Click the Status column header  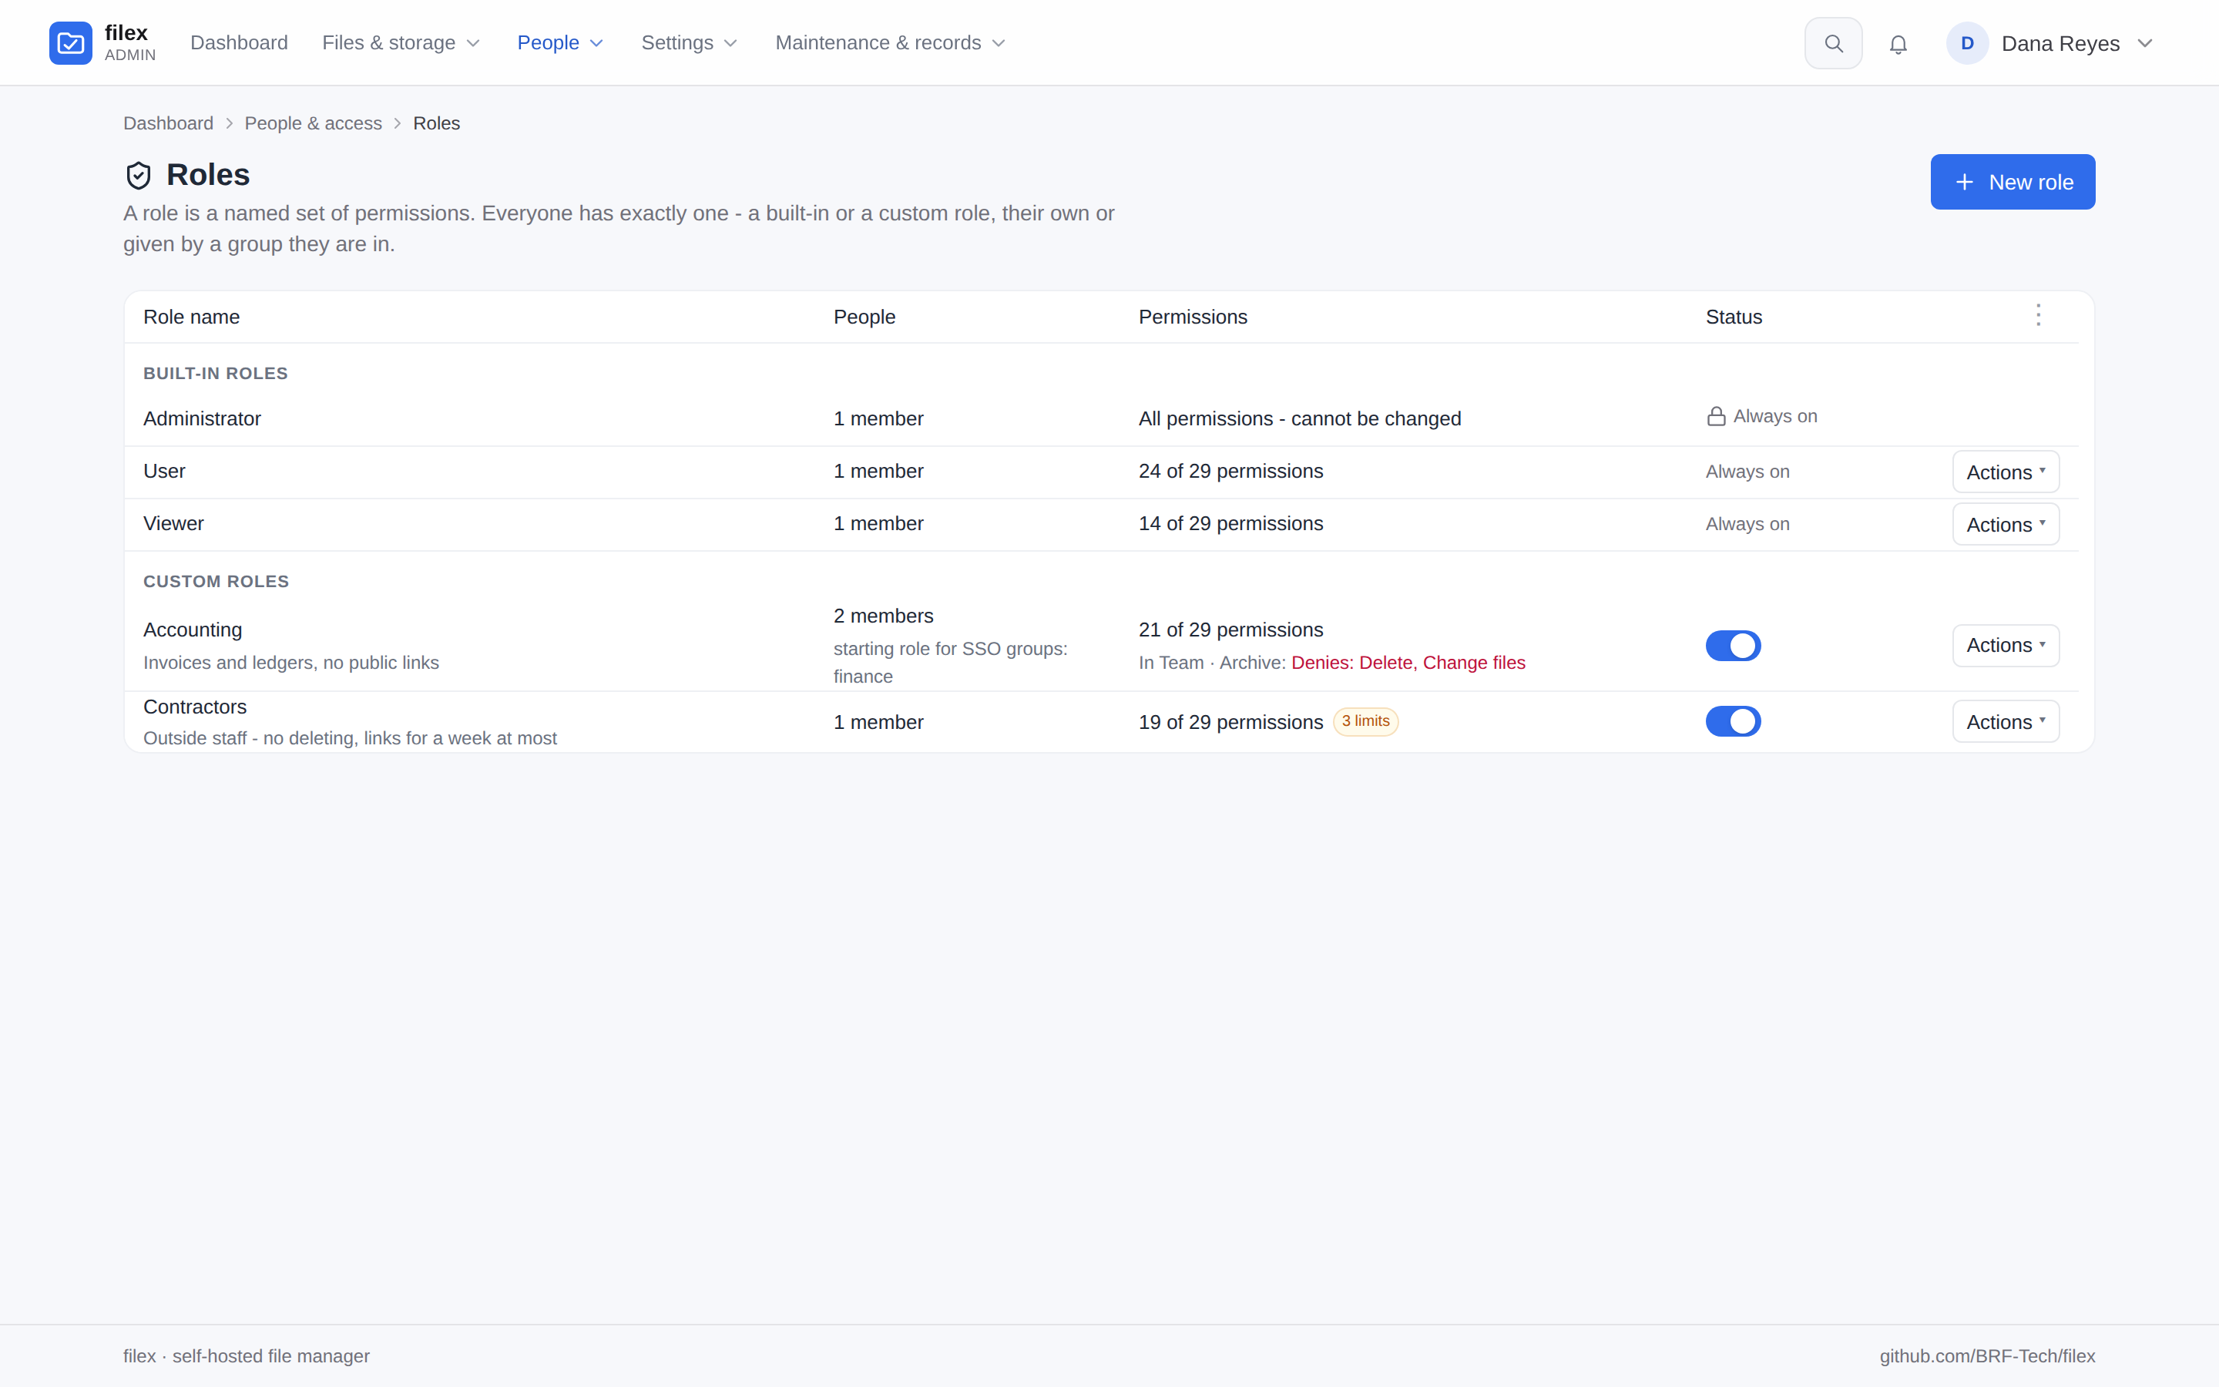tap(1733, 317)
